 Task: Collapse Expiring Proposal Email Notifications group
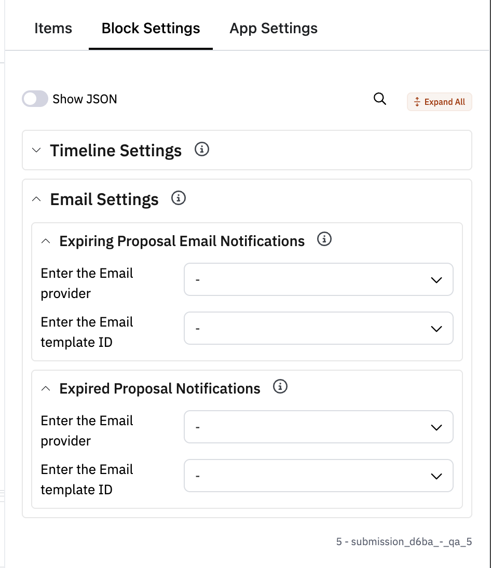click(x=46, y=241)
